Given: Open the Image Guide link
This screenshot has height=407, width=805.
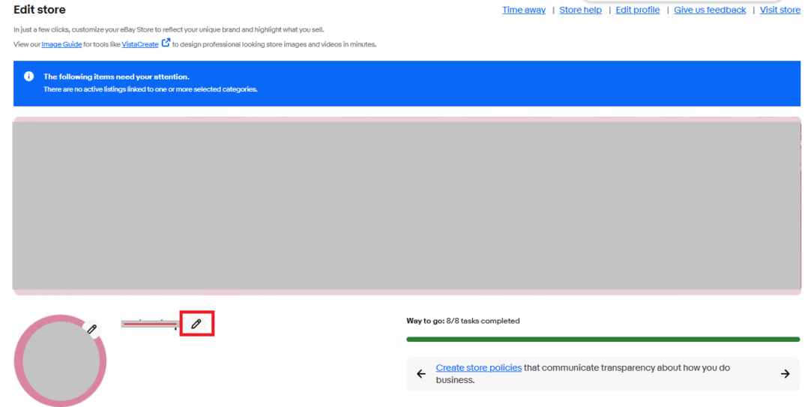Looking at the screenshot, I should pos(61,44).
